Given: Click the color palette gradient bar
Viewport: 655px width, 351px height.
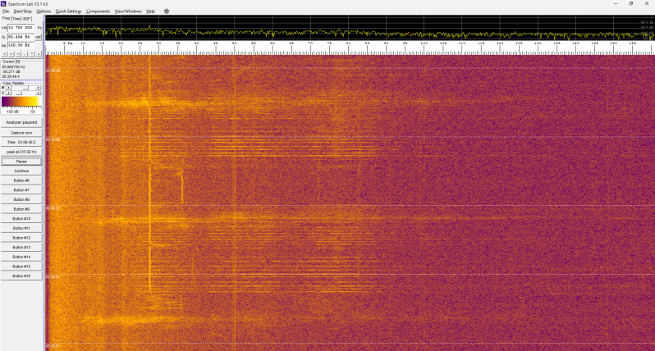Looking at the screenshot, I should point(21,102).
